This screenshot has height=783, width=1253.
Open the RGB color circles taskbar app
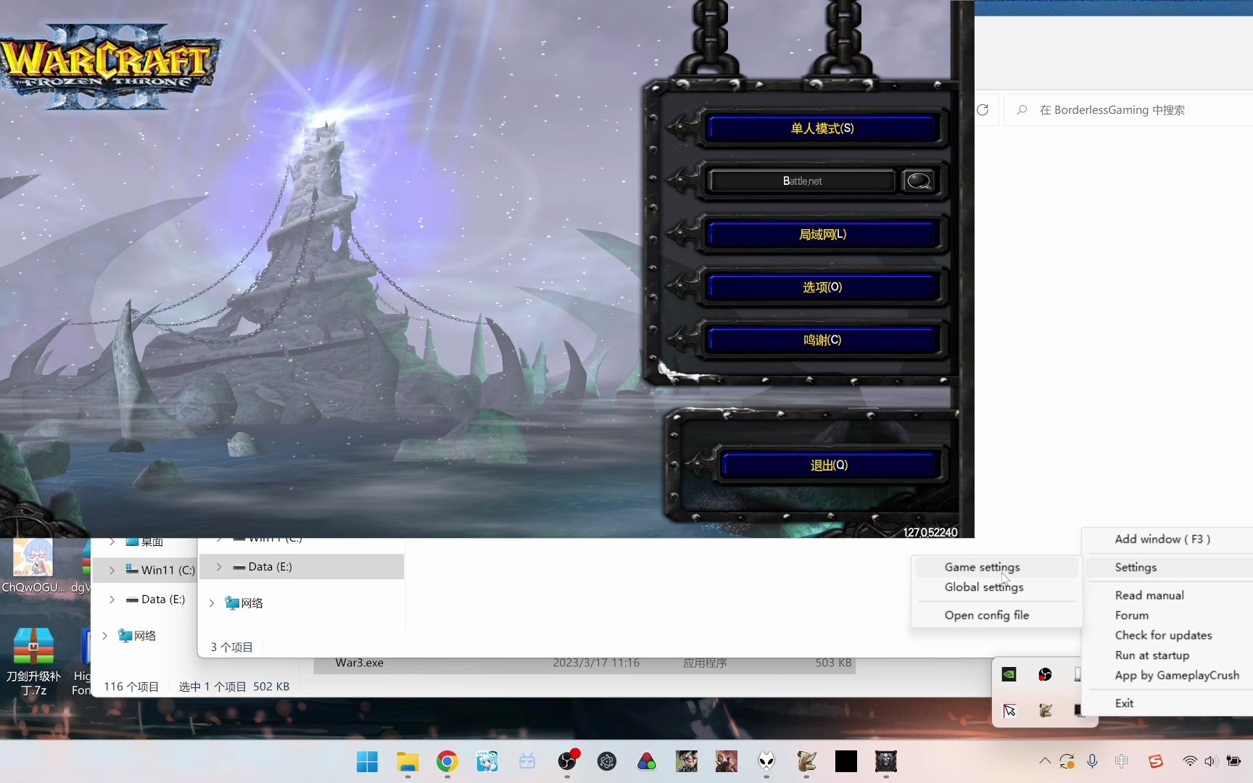tap(647, 761)
